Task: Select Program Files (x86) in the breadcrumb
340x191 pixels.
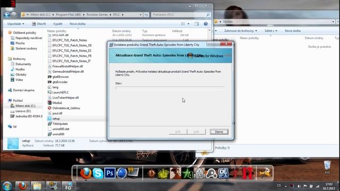Action: (69, 14)
